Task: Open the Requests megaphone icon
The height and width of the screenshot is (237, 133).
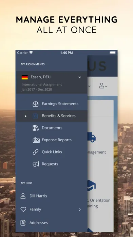Action: click(x=36, y=164)
